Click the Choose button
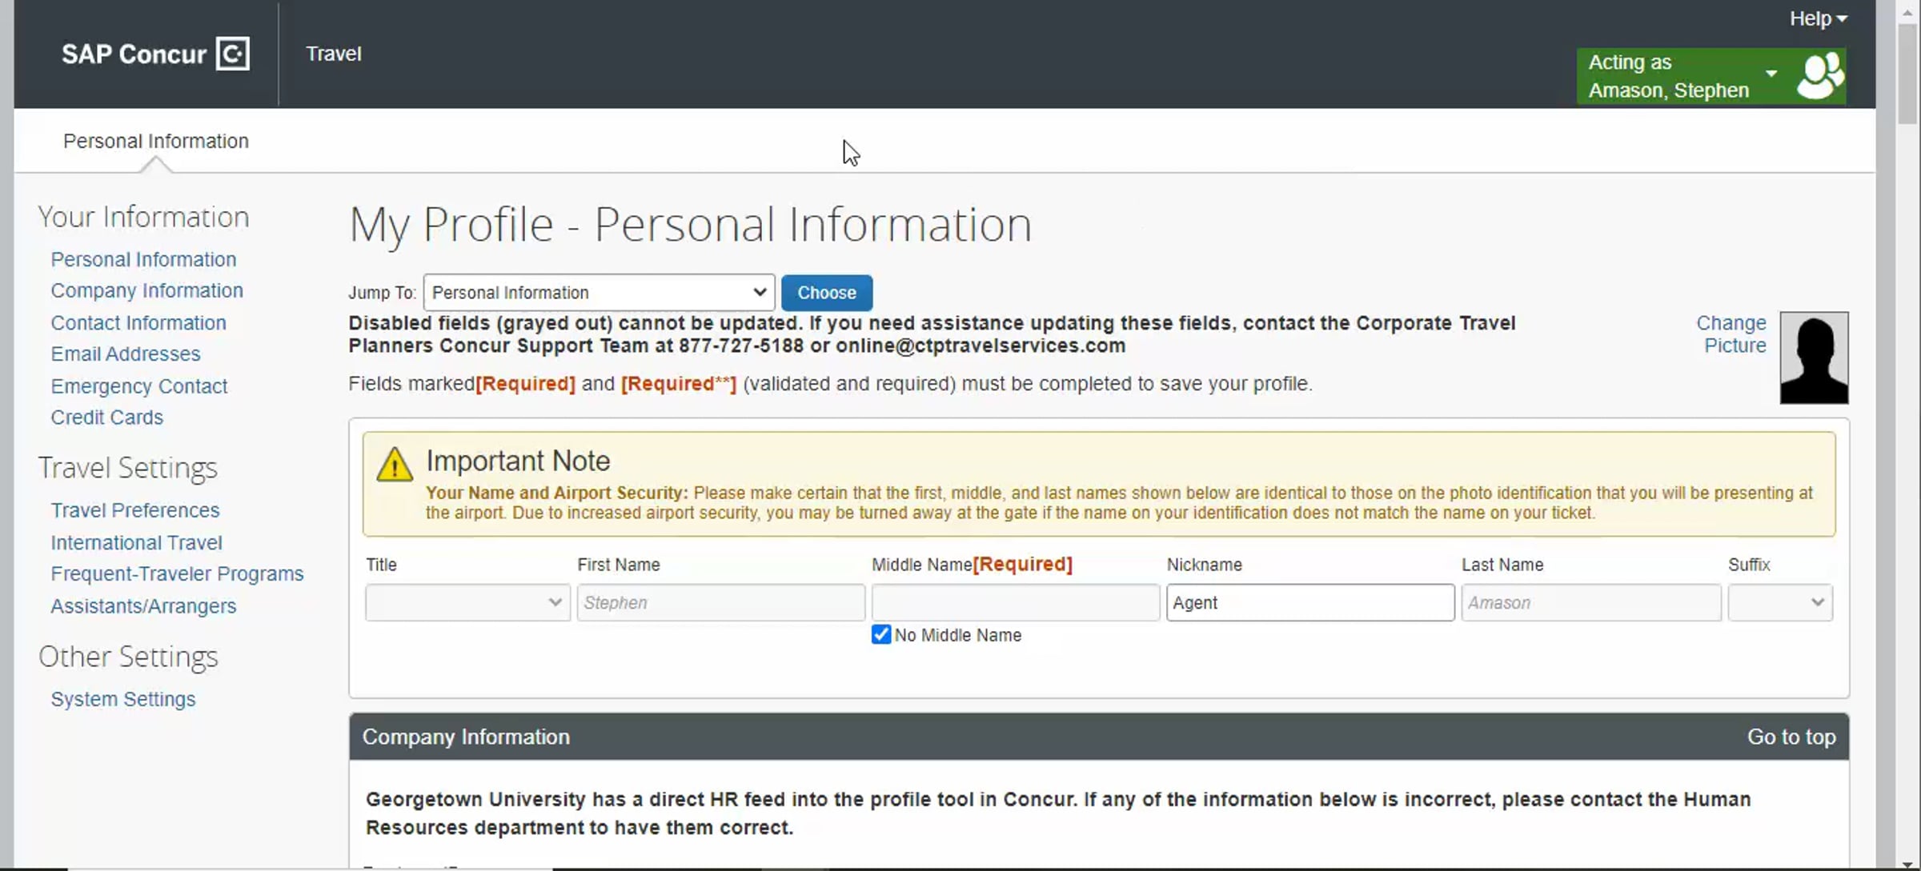 [x=827, y=293]
